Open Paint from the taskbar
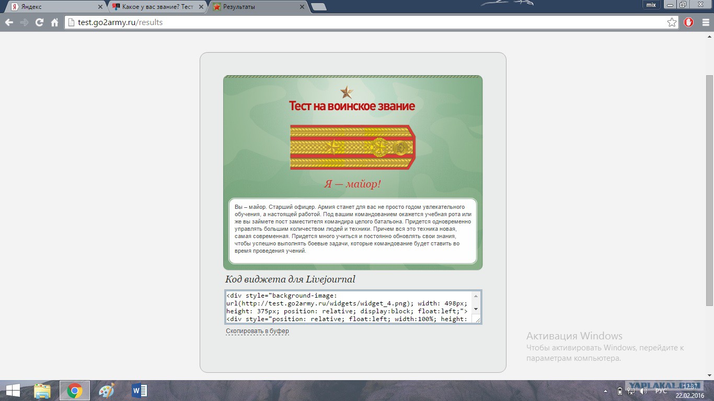 point(106,391)
